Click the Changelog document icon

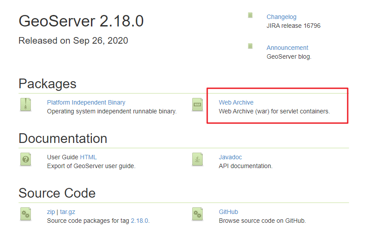(x=250, y=15)
